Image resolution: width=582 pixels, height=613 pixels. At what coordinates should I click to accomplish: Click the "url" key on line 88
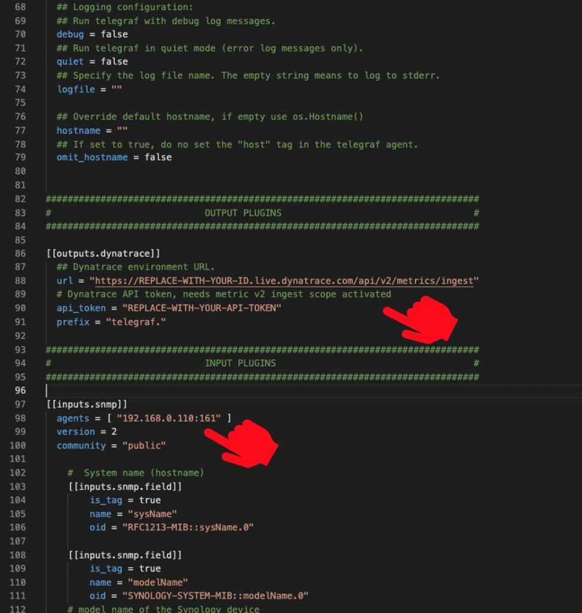point(65,281)
